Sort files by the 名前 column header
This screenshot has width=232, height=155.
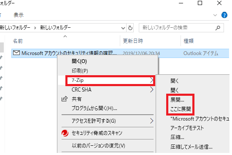[x=18, y=41]
